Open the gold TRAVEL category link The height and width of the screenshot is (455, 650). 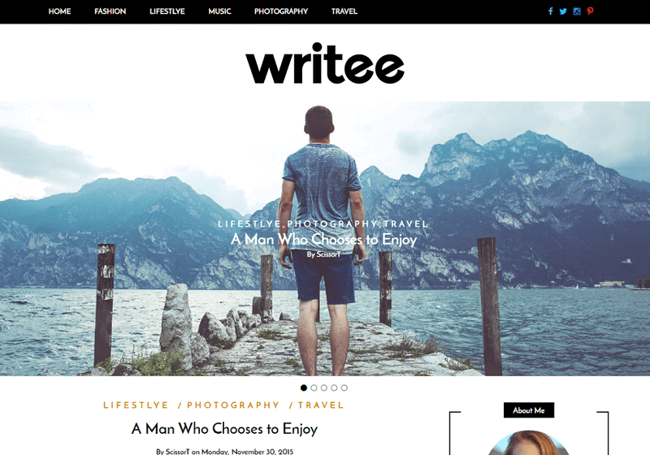(x=320, y=405)
